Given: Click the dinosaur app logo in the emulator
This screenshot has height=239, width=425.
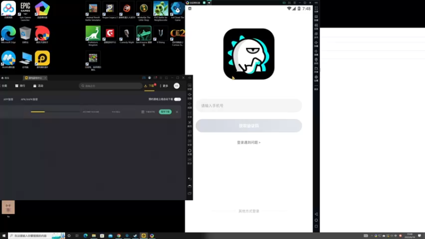Looking at the screenshot, I should click(249, 54).
